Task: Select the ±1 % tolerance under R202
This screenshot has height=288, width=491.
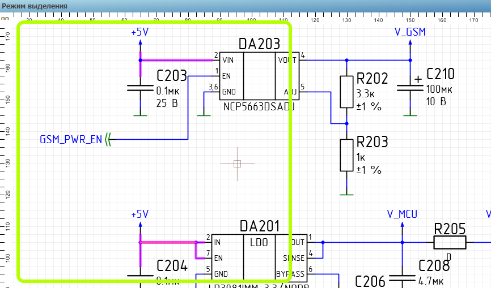Action: click(369, 106)
